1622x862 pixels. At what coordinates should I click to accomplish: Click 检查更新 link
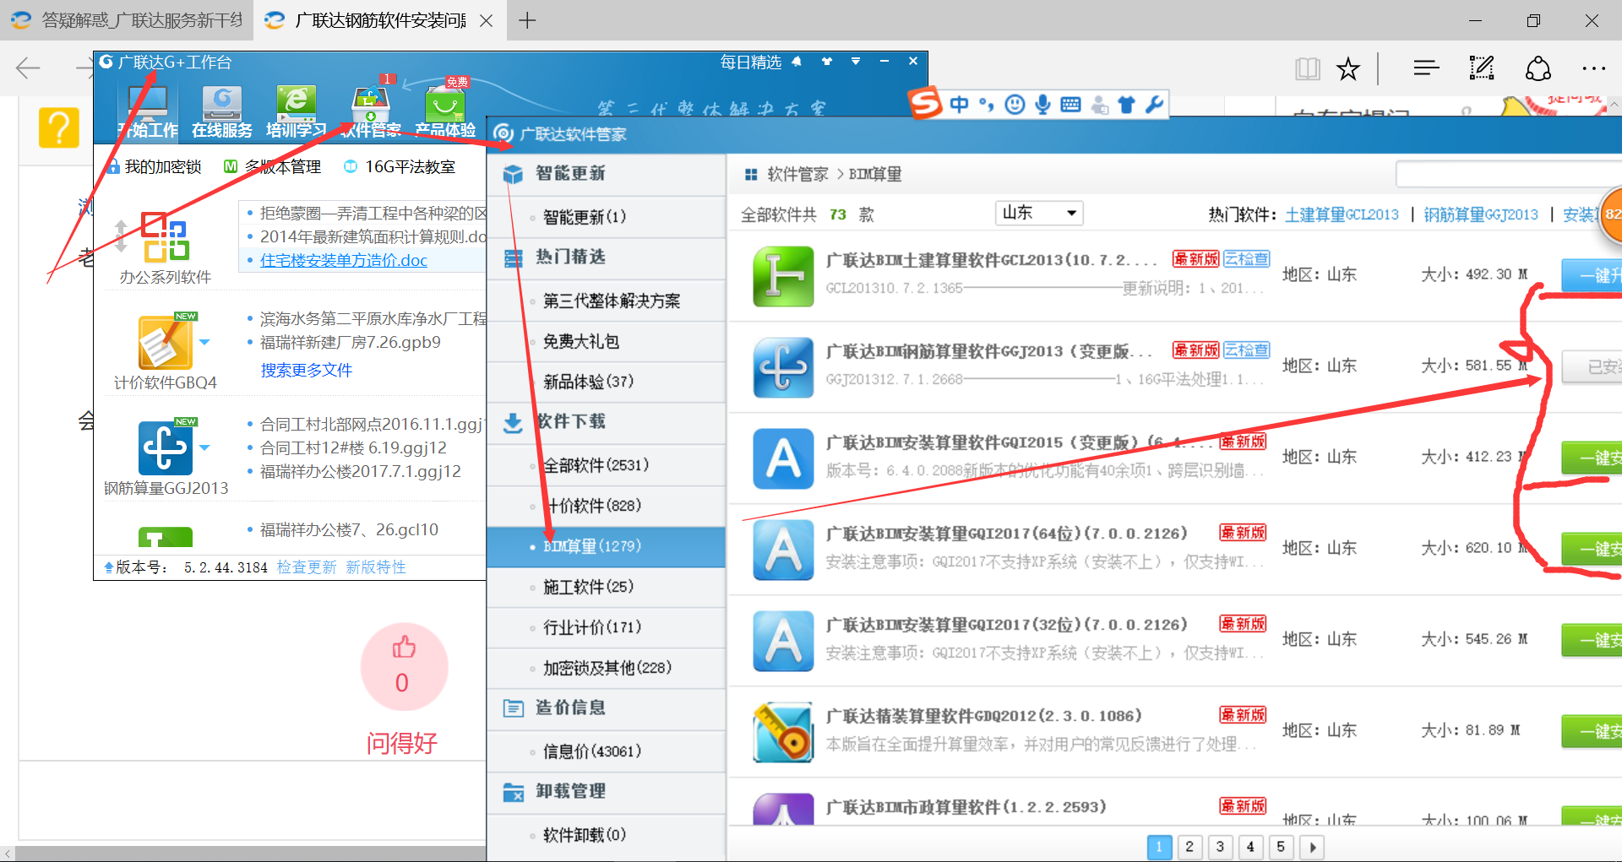click(307, 567)
